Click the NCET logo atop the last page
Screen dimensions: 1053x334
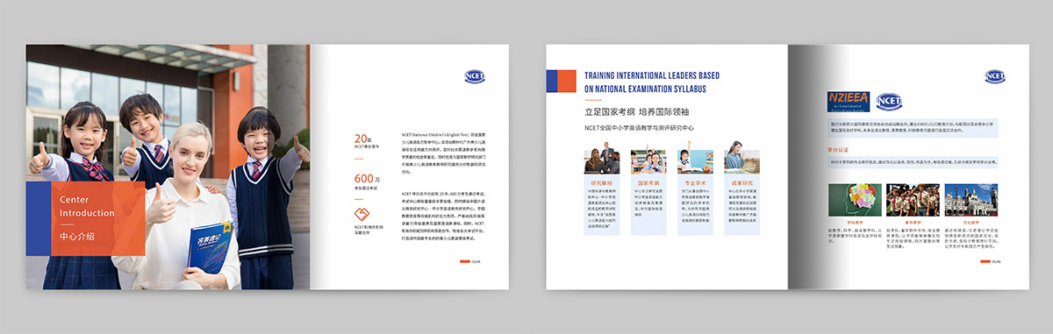click(995, 76)
